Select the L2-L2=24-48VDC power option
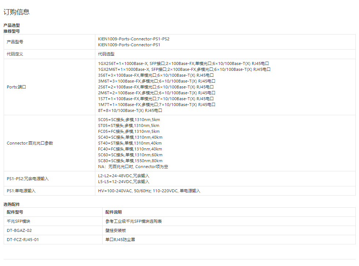 point(124,176)
